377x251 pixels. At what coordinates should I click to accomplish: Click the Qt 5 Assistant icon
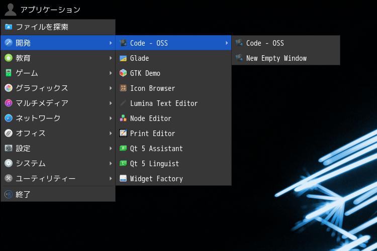pyautogui.click(x=123, y=148)
